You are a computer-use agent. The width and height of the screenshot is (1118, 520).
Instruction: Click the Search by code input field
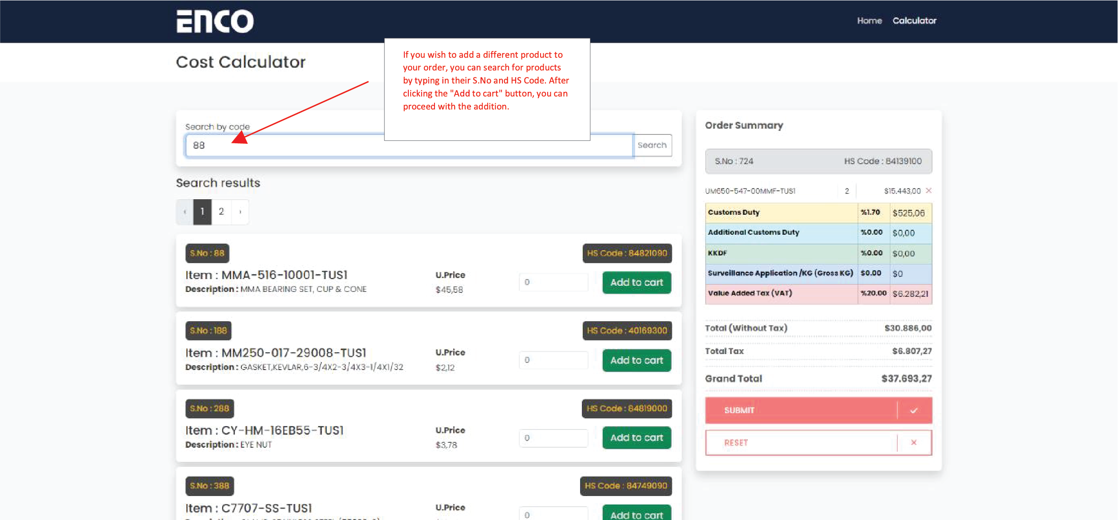tap(311, 146)
